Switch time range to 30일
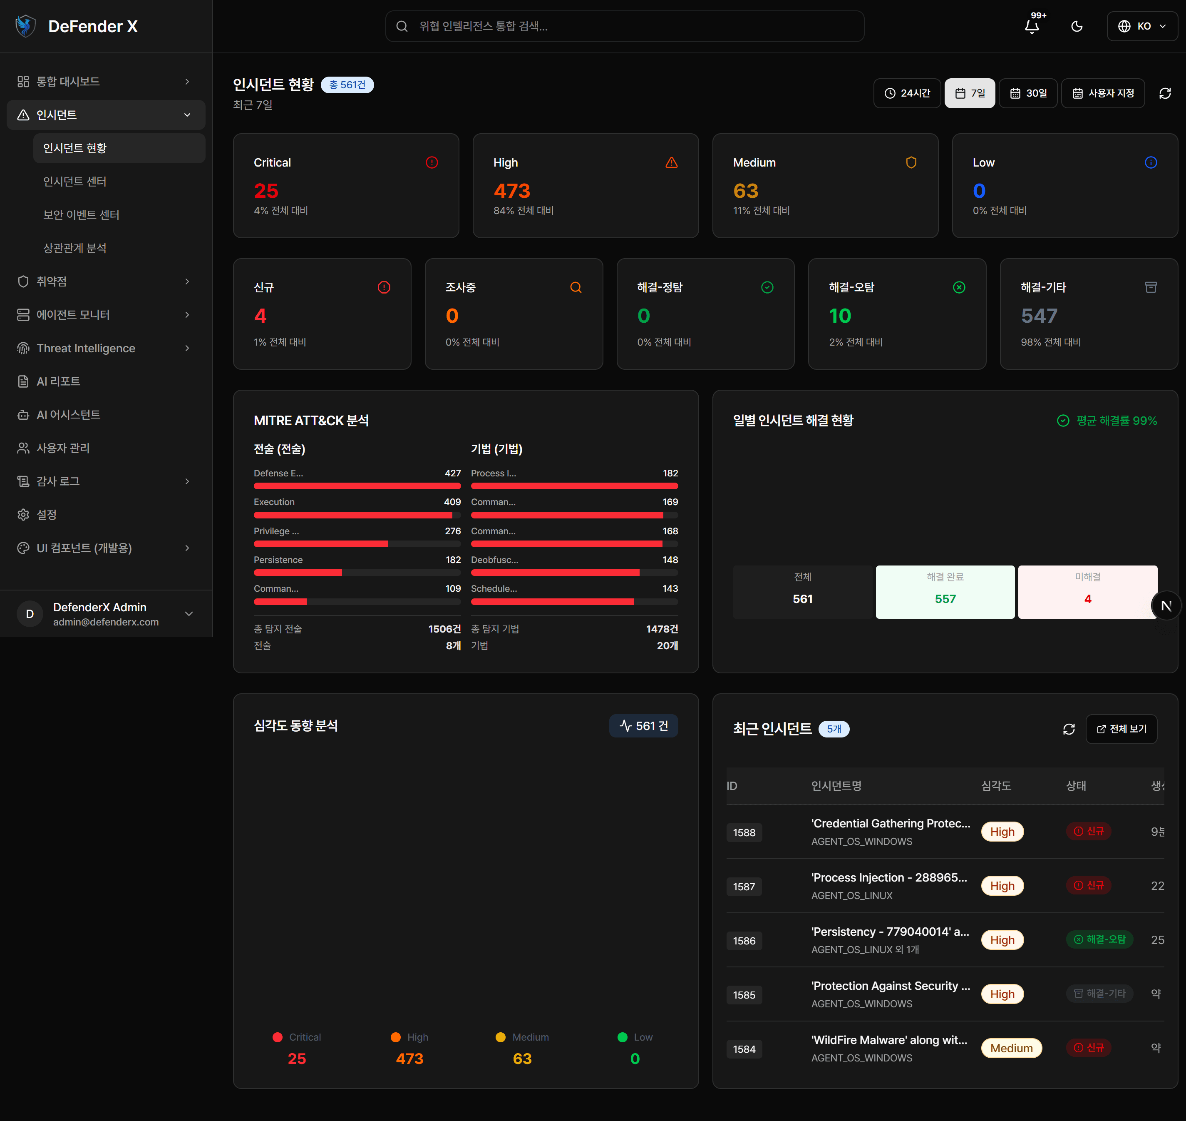This screenshot has height=1121, width=1186. pyautogui.click(x=1028, y=93)
